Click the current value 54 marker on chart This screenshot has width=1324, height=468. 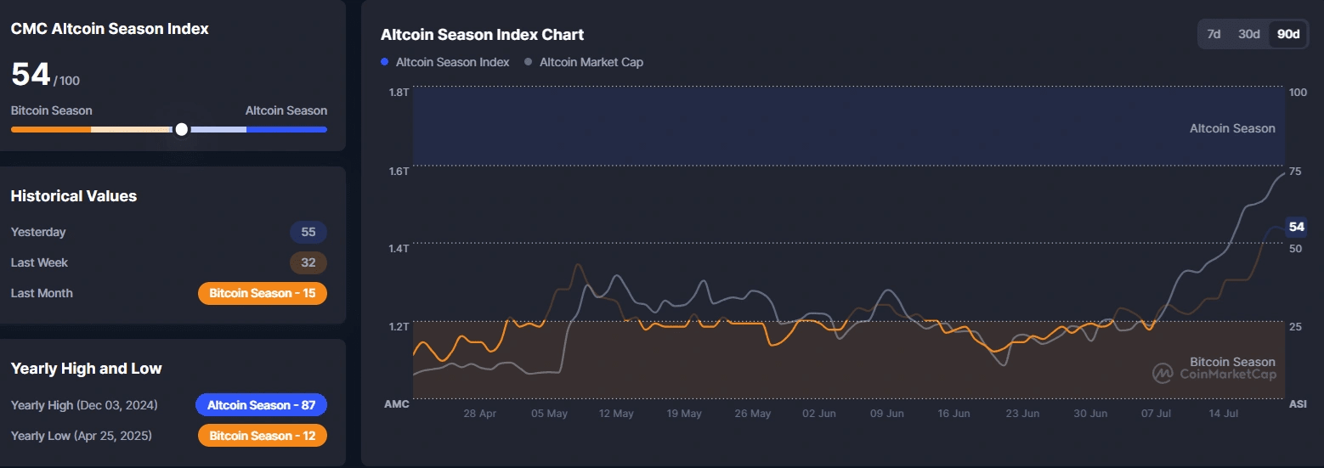click(x=1296, y=227)
